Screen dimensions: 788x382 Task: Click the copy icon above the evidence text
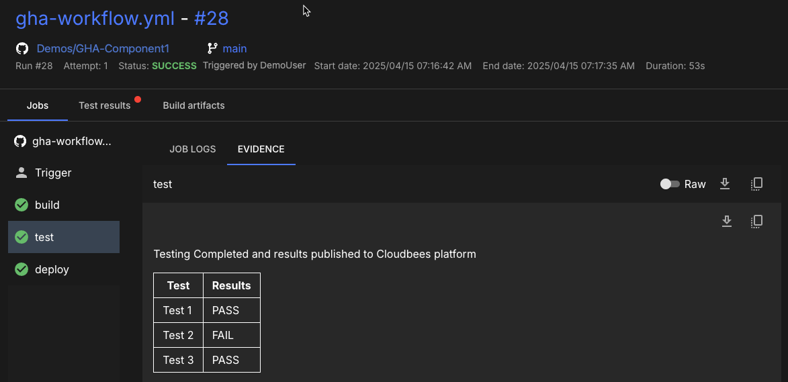click(756, 221)
